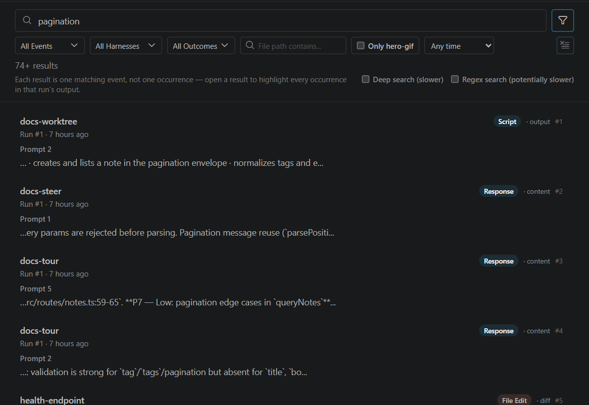
Task: Click the collapse results list icon
Action: coord(565,45)
